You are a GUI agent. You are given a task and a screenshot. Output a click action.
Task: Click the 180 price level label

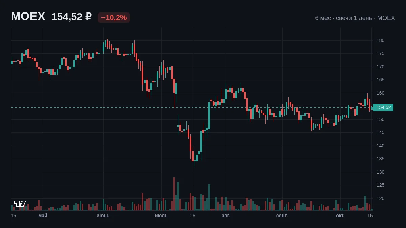tap(380, 40)
